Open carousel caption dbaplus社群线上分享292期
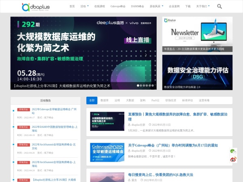243x182 pixels. [x=61, y=86]
